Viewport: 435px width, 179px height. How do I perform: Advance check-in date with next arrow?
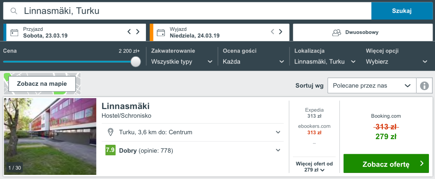click(138, 32)
